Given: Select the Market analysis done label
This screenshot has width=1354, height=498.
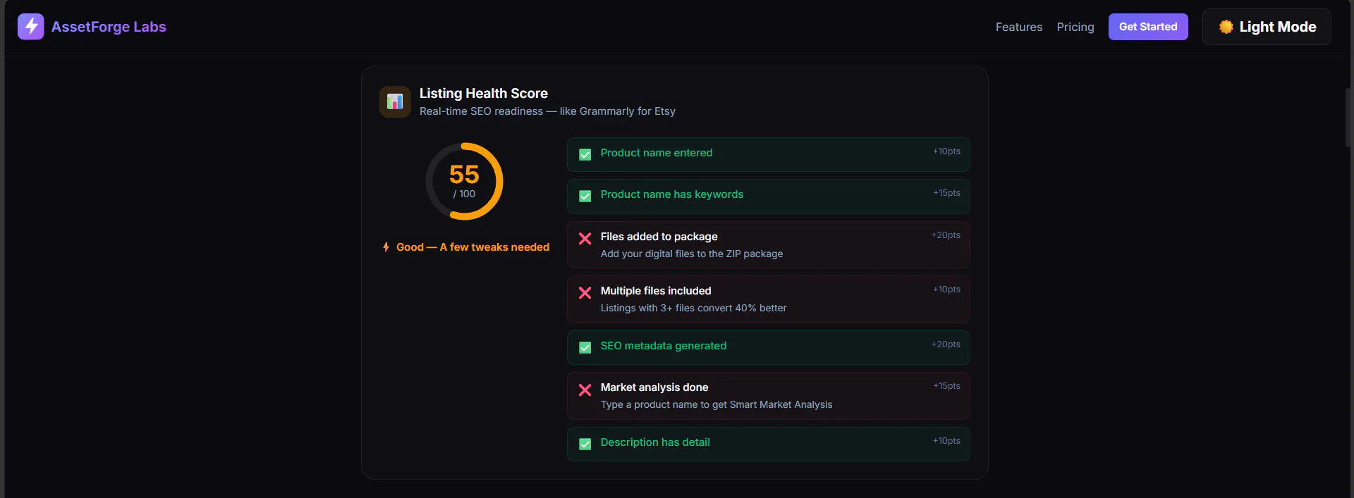Looking at the screenshot, I should [x=654, y=387].
